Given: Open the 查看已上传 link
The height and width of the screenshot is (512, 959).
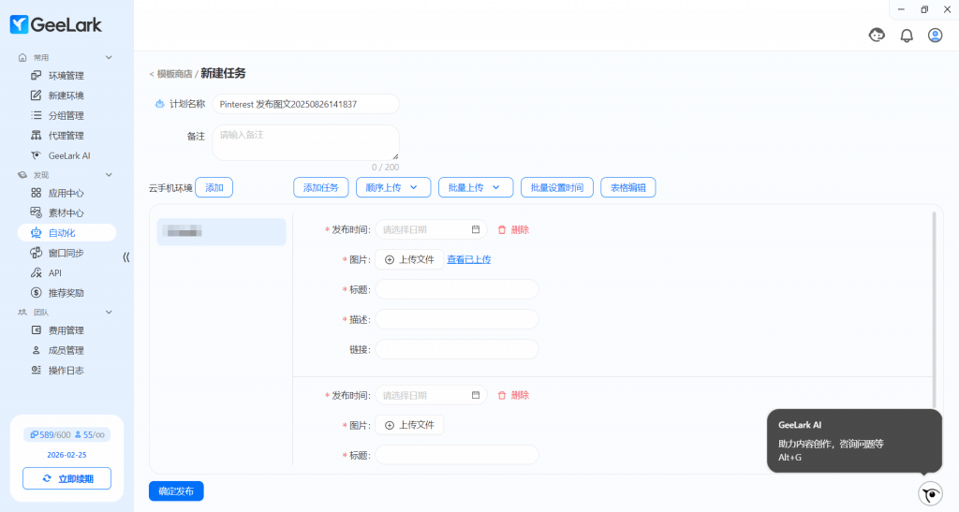Looking at the screenshot, I should coord(468,259).
